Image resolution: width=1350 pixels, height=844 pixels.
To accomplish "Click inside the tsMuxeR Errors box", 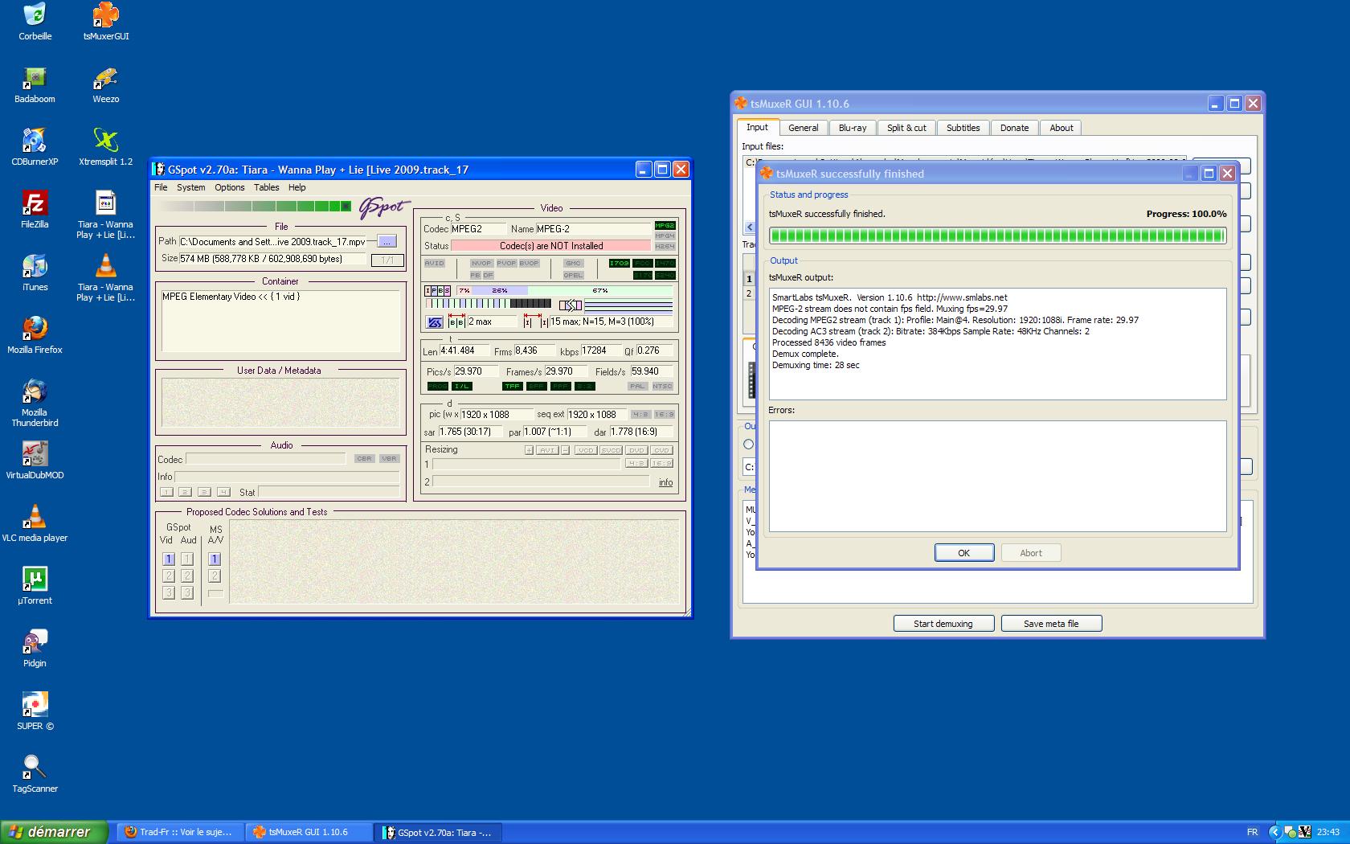I will (997, 476).
